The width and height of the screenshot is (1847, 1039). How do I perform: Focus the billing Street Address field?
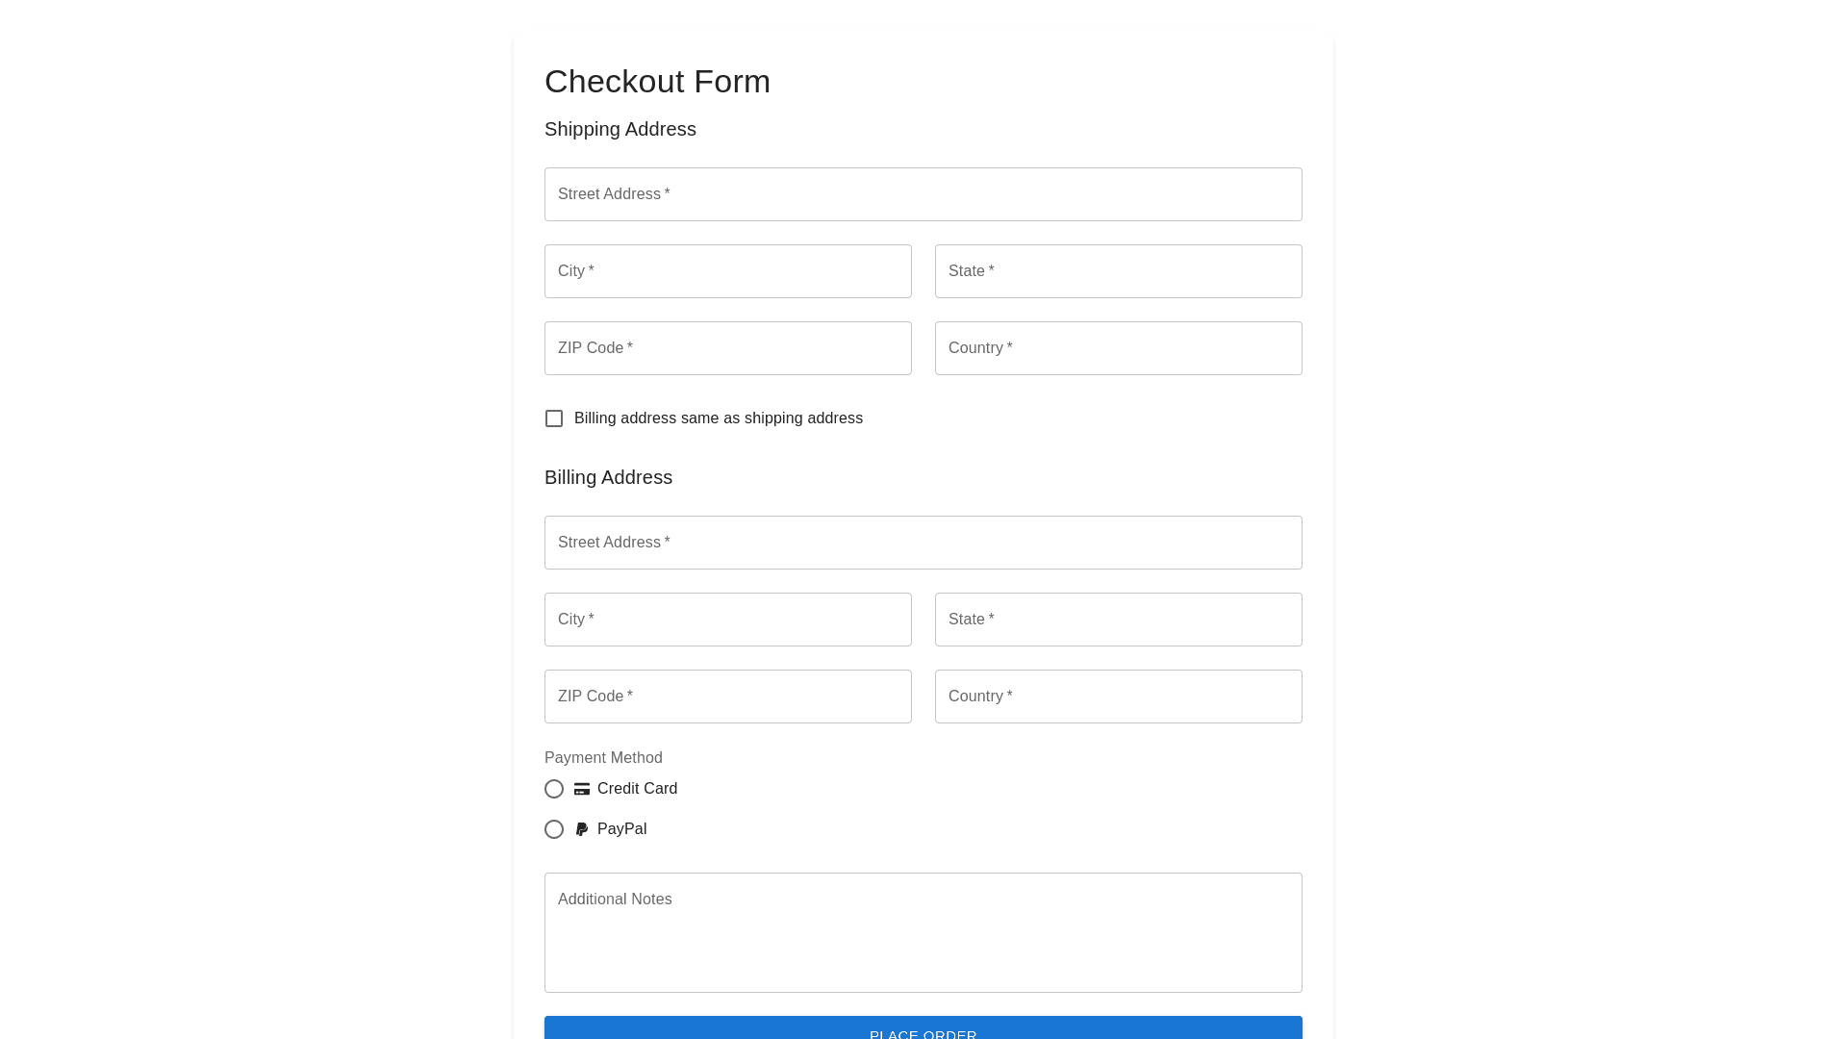pos(923,543)
